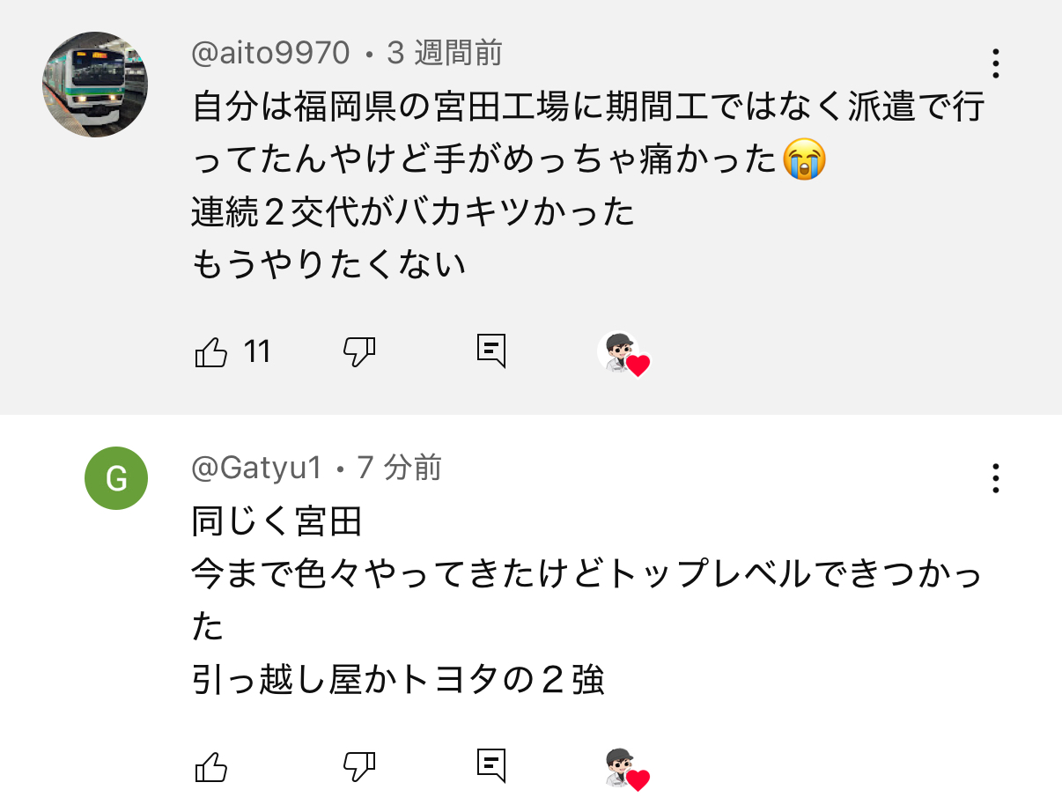The image size is (1062, 812).
Task: Open reply icon under @aito9970's comment
Action: tap(491, 351)
